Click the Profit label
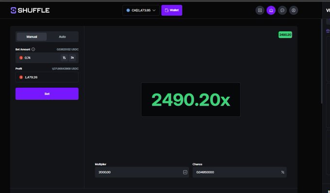This screenshot has height=193, width=330. [x=19, y=68]
